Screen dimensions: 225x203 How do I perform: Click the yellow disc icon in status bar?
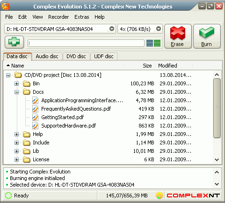tap(160, 195)
